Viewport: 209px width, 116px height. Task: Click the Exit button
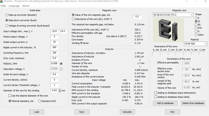pyautogui.click(x=173, y=112)
